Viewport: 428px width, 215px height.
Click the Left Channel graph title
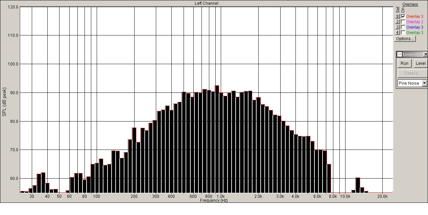[206, 3]
